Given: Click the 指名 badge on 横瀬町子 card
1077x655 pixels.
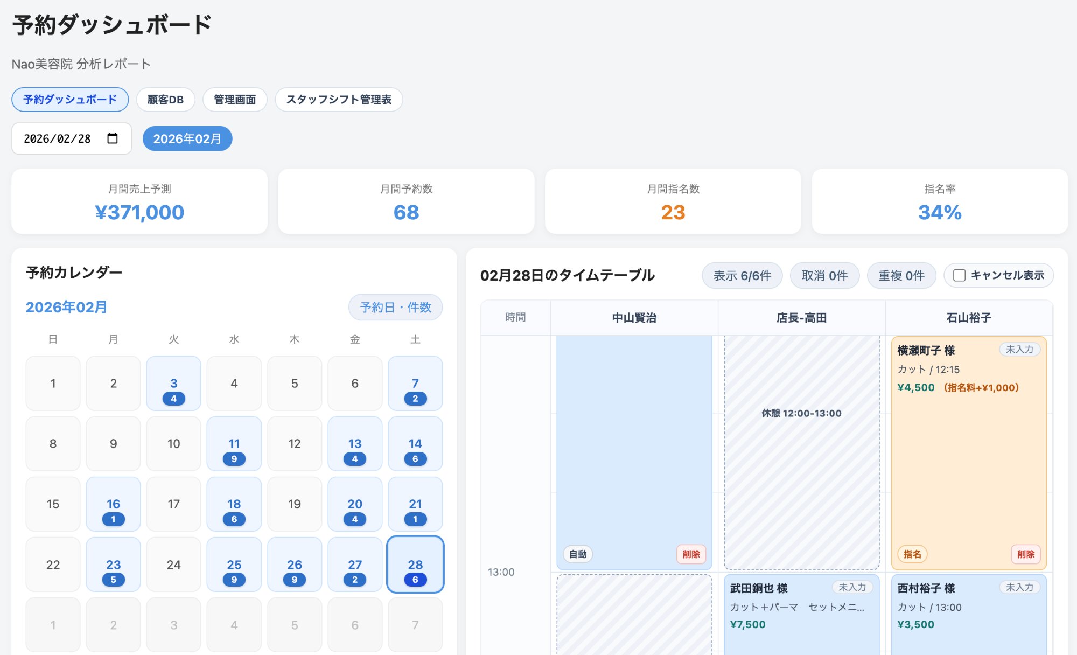Looking at the screenshot, I should click(x=912, y=554).
